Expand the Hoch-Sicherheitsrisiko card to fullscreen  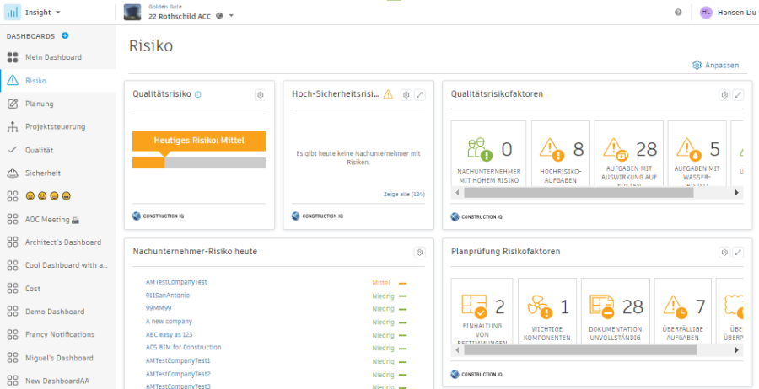(x=420, y=94)
